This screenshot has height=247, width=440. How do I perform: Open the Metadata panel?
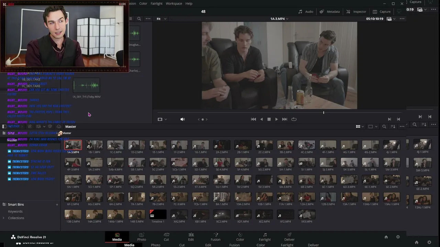(x=330, y=12)
